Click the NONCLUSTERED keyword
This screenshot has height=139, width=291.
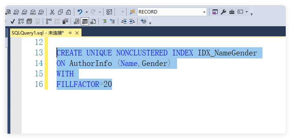142,53
